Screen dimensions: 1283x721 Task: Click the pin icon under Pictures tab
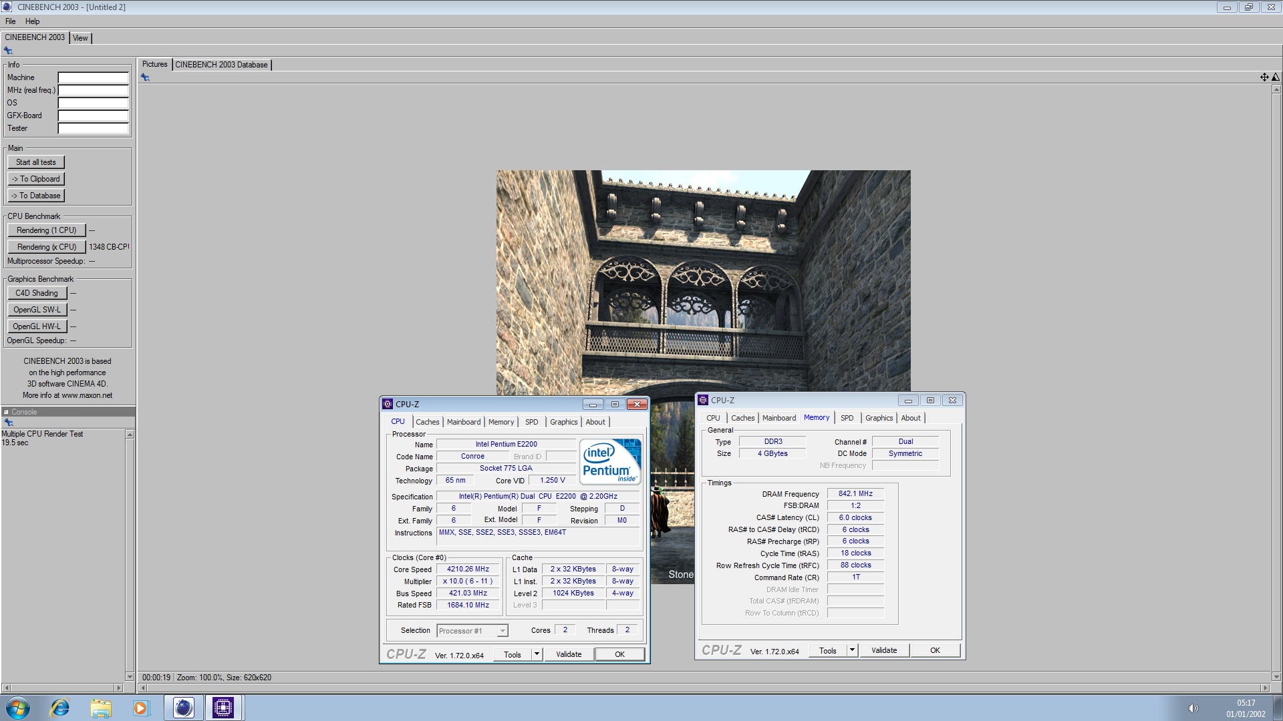pos(145,77)
